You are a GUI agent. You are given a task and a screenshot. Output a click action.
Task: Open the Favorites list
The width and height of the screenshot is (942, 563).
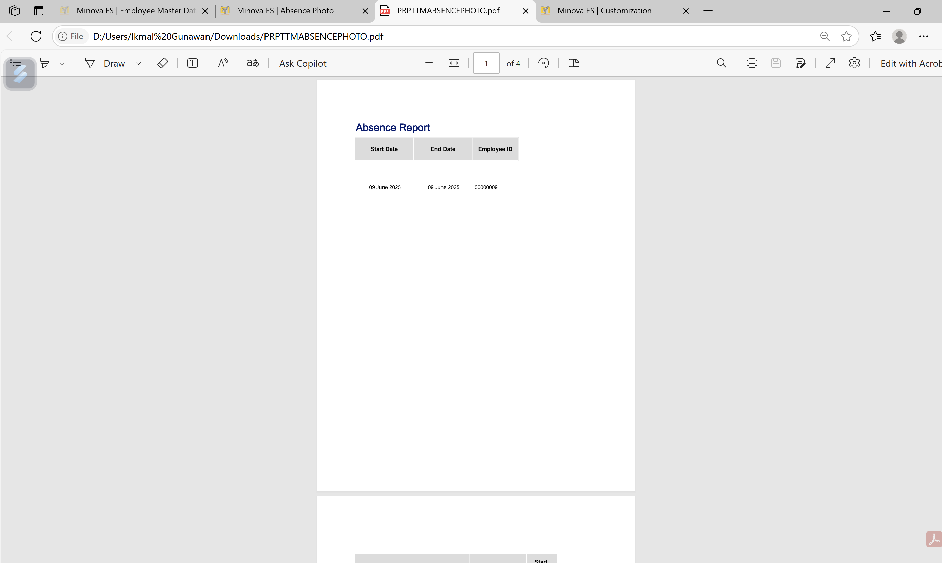point(875,36)
